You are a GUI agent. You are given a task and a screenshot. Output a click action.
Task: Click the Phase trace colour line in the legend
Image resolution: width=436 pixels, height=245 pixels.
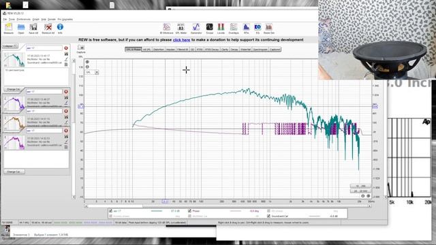236,211
